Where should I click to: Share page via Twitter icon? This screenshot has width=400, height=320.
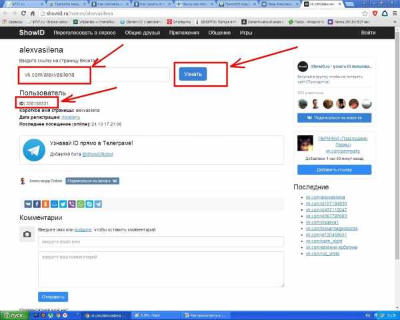click(63, 204)
